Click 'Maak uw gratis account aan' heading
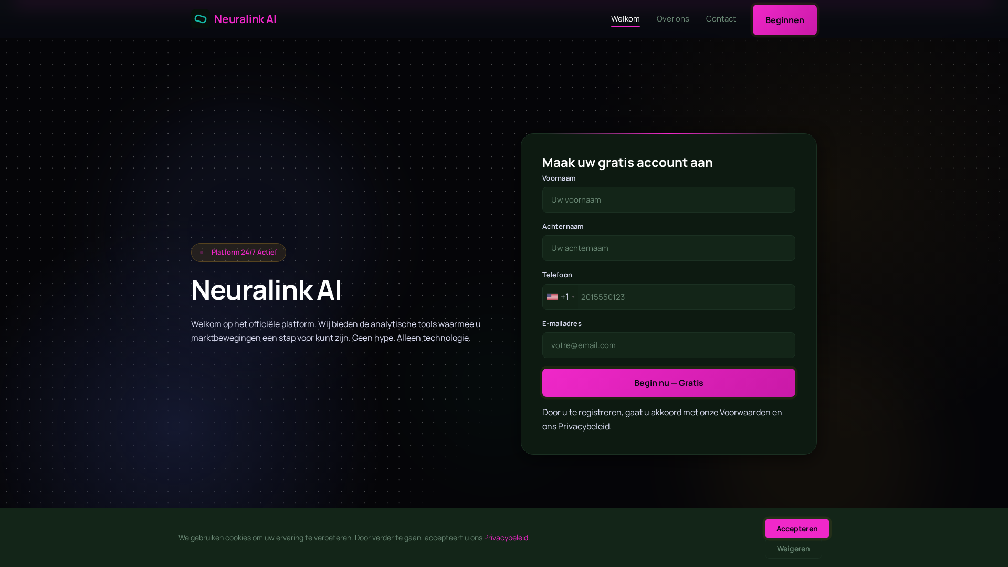 (627, 162)
